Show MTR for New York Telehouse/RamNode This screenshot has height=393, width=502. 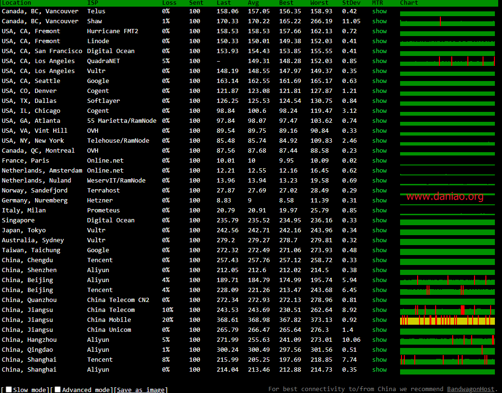click(379, 140)
